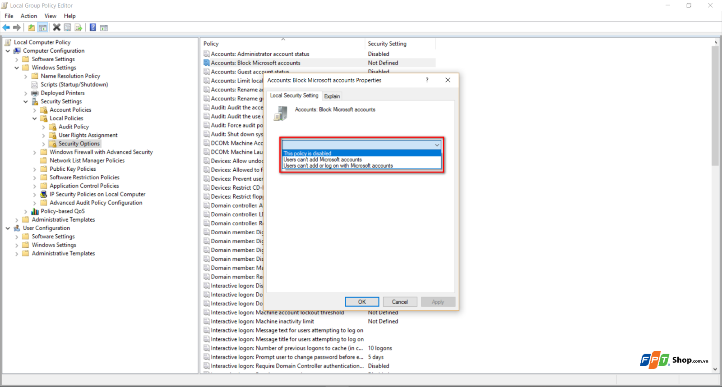Click the Scripts (Startup/Shutdown) icon
Image resolution: width=722 pixels, height=387 pixels.
35,85
